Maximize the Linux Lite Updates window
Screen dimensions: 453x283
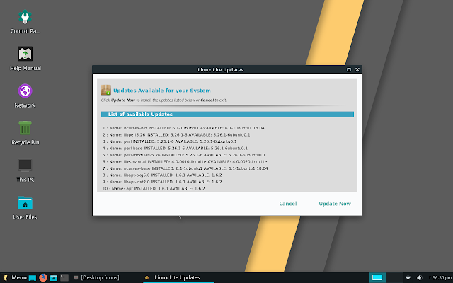[349, 69]
